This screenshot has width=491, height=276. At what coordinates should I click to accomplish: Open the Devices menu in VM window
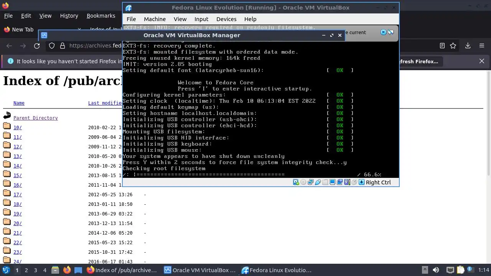[226, 19]
